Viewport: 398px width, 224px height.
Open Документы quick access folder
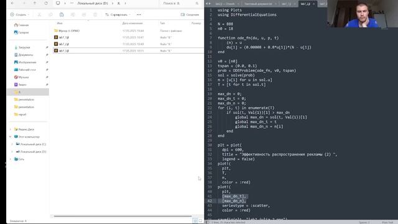tap(24, 55)
